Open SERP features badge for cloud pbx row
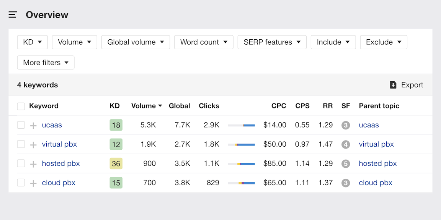This screenshot has width=441, height=220. [346, 183]
